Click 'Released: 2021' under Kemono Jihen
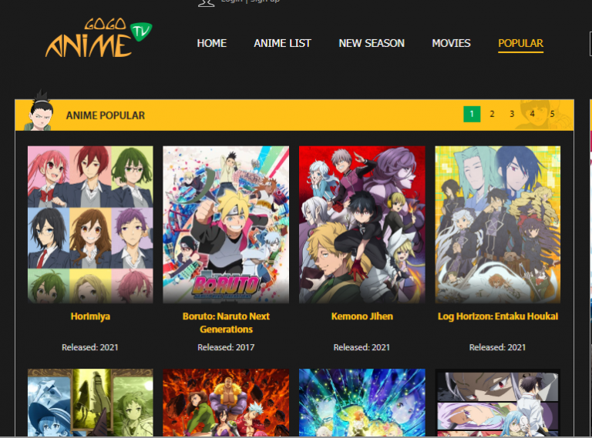This screenshot has height=438, width=592. (362, 347)
